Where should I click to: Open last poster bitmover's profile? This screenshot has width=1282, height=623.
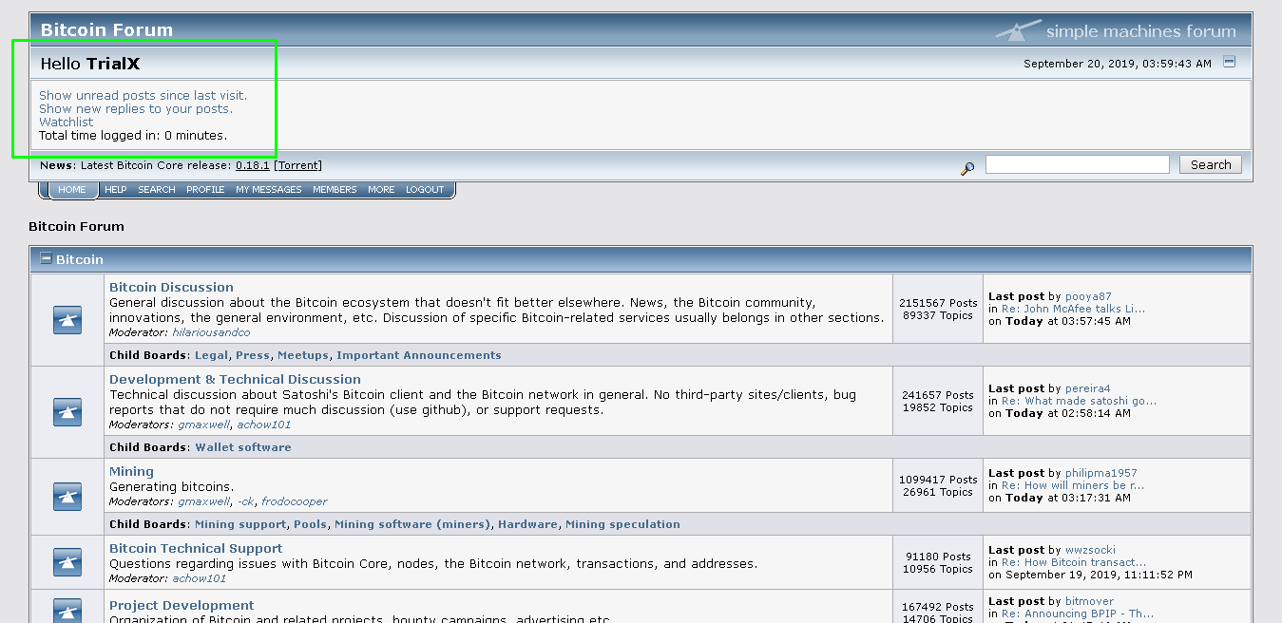pyautogui.click(x=1088, y=601)
